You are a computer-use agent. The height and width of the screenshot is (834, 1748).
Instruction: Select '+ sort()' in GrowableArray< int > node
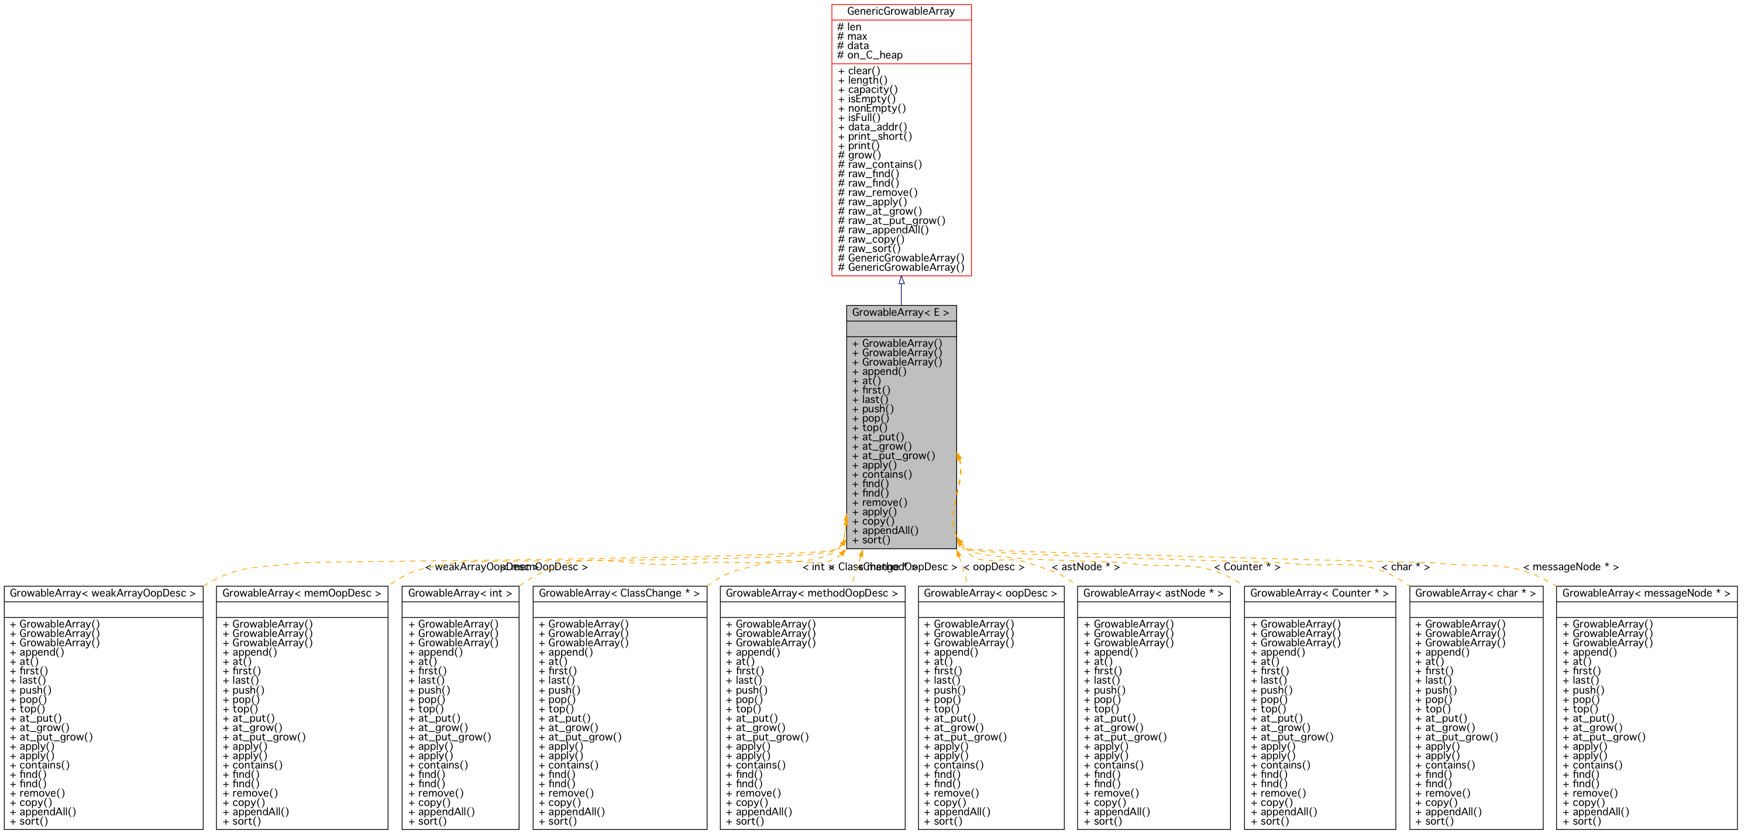[x=427, y=822]
